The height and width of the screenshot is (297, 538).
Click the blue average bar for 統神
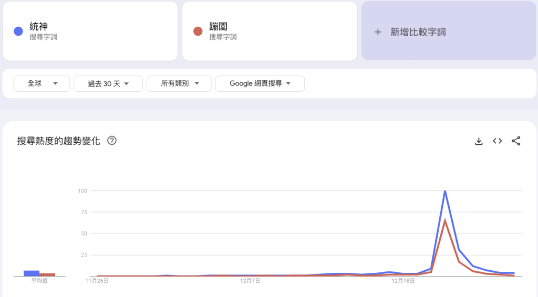click(x=32, y=273)
